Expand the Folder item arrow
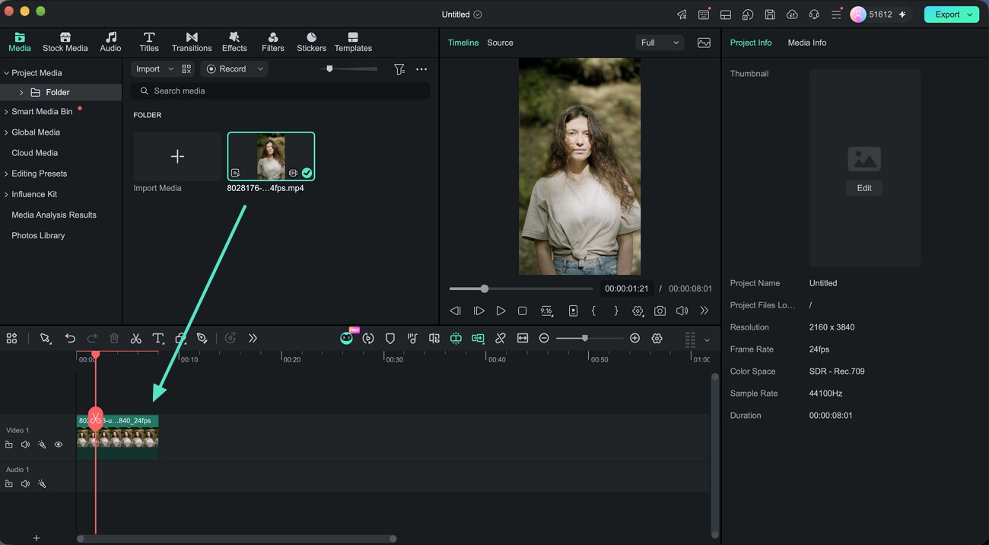Image resolution: width=989 pixels, height=545 pixels. pos(21,92)
